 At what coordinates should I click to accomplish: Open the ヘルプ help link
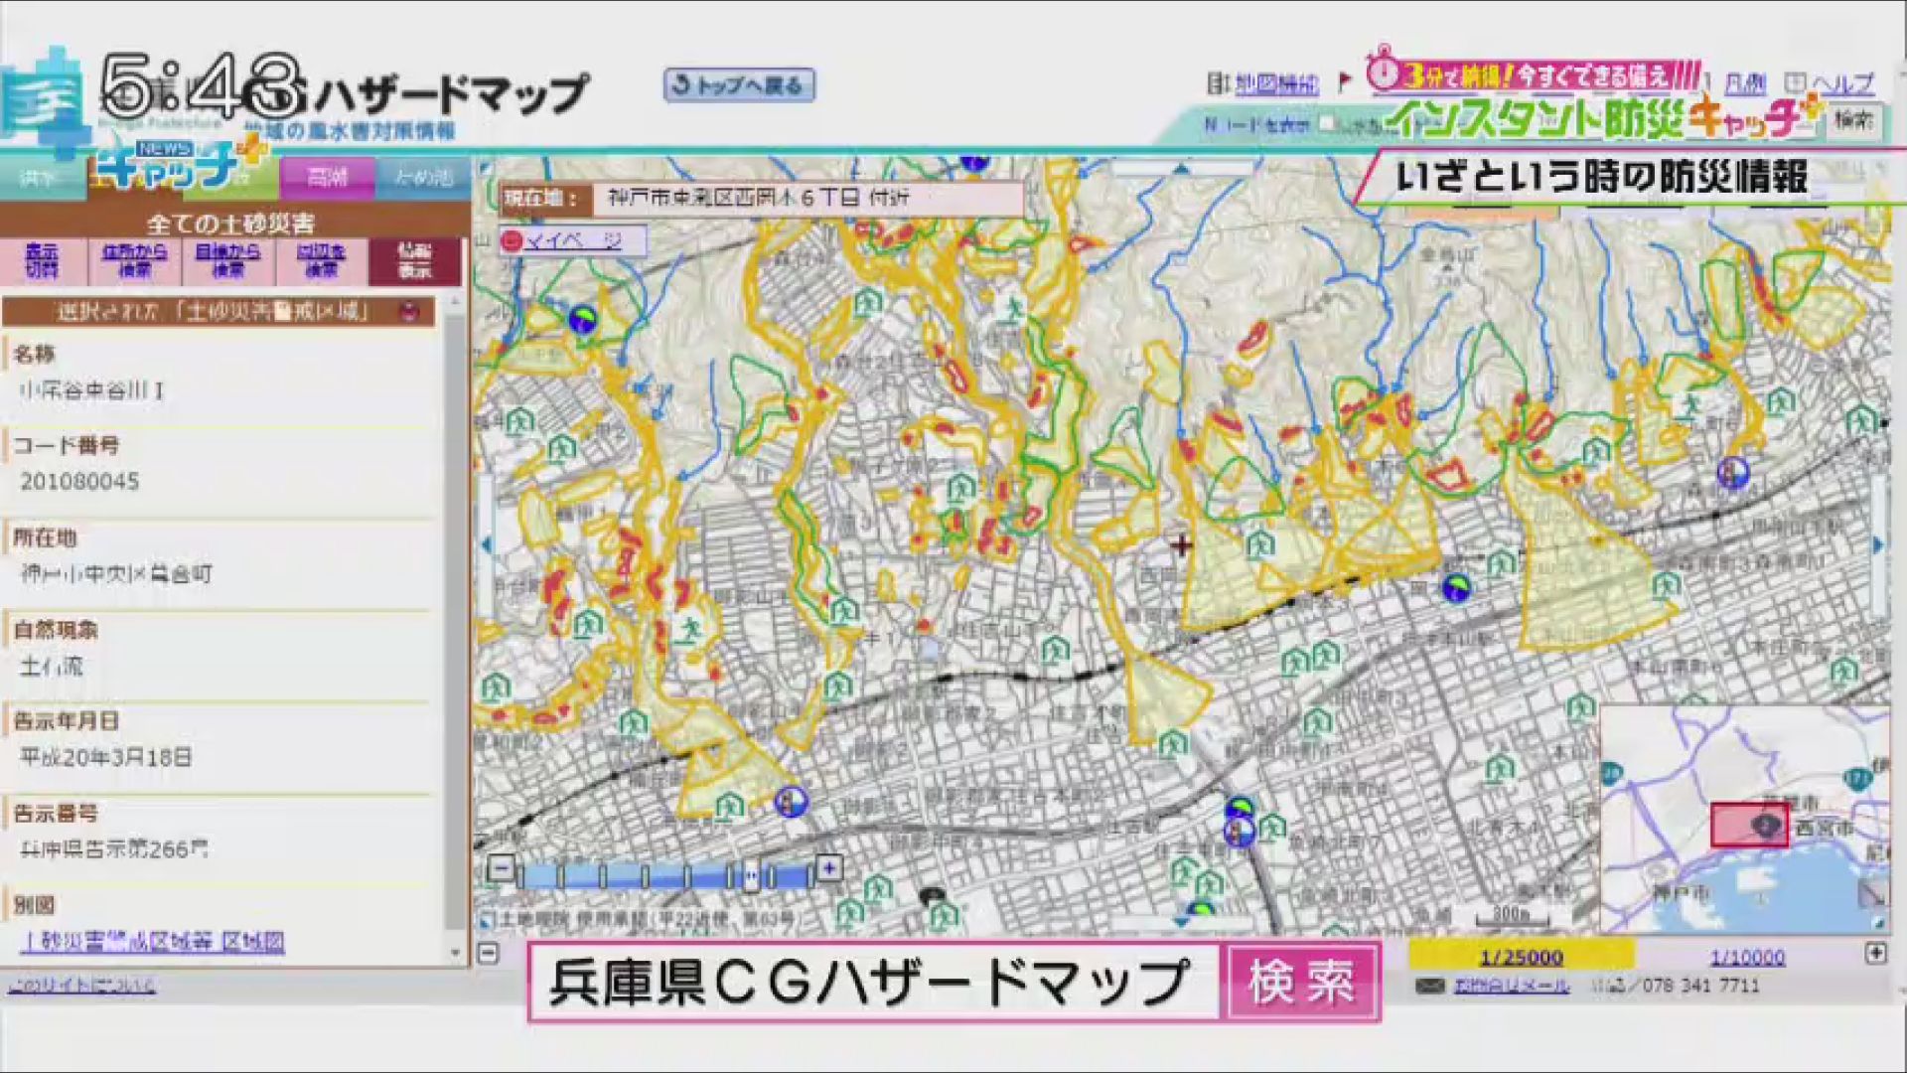click(1842, 84)
